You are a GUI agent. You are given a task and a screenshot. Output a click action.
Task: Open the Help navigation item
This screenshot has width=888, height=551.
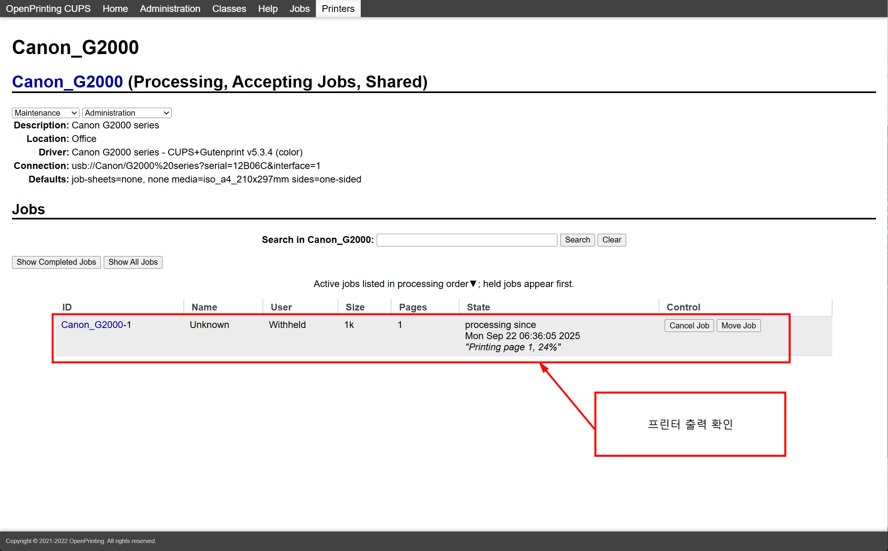coord(268,9)
